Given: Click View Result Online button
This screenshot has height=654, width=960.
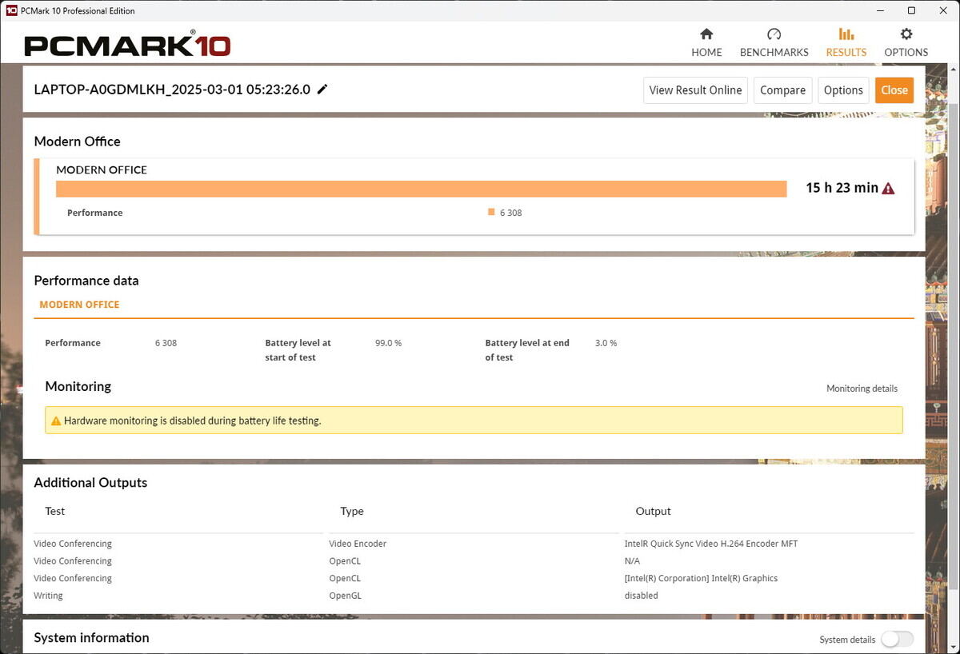Looking at the screenshot, I should (x=695, y=90).
